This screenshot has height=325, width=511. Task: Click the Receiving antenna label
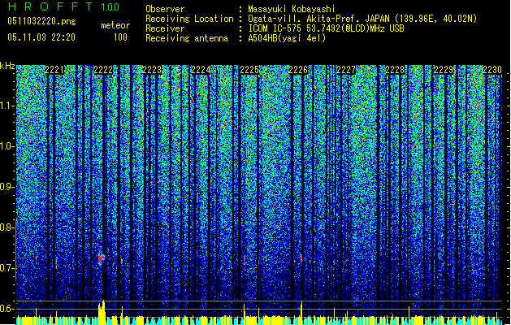point(187,38)
